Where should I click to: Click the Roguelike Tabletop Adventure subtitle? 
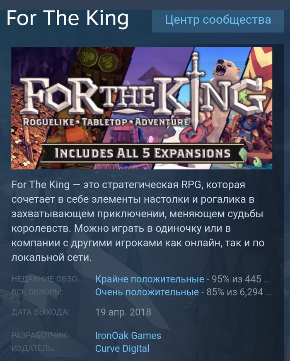[106, 122]
